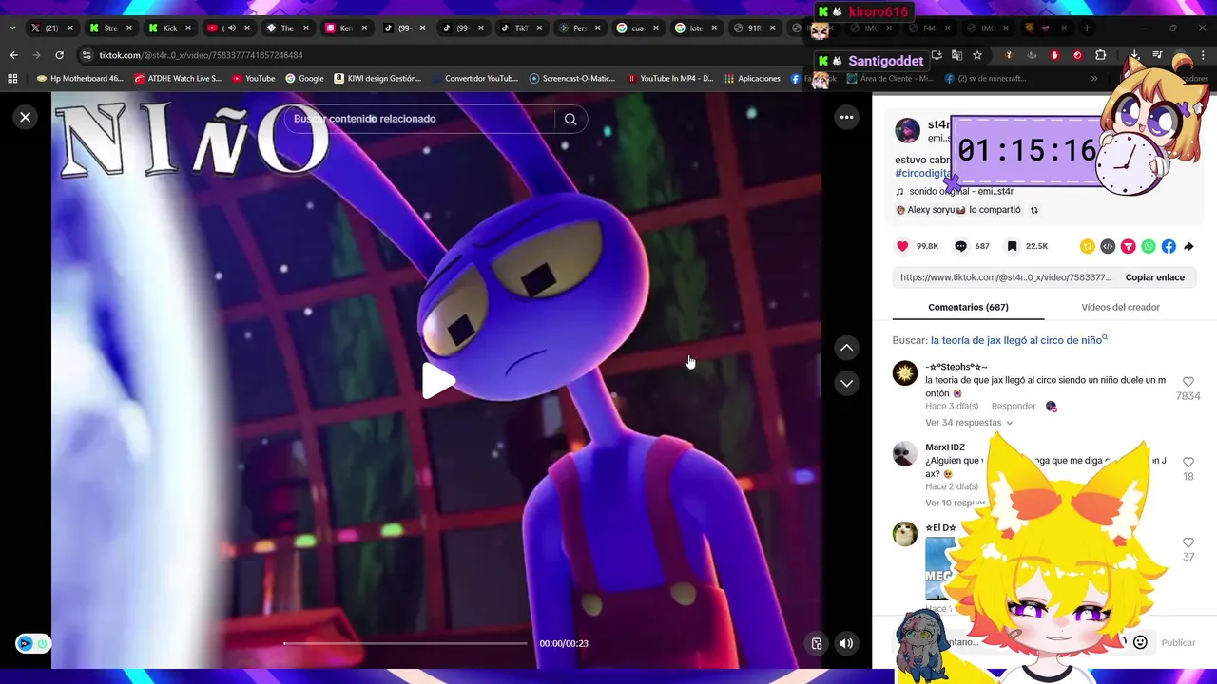The width and height of the screenshot is (1217, 684).
Task: Open the #circodigital hashtag link
Action: [x=922, y=174]
